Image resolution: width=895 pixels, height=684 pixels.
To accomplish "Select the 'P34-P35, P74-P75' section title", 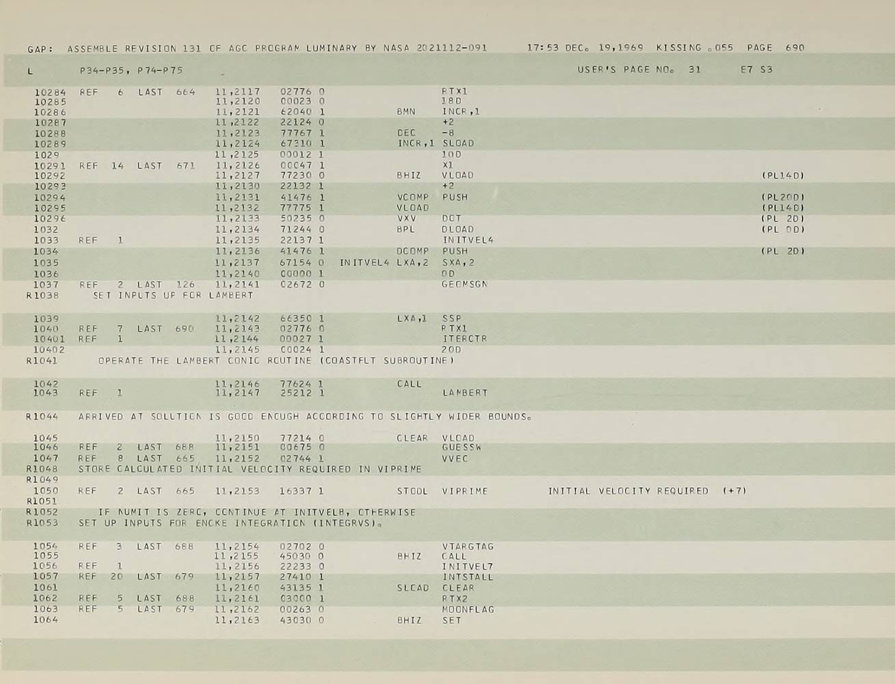I will click(x=131, y=70).
